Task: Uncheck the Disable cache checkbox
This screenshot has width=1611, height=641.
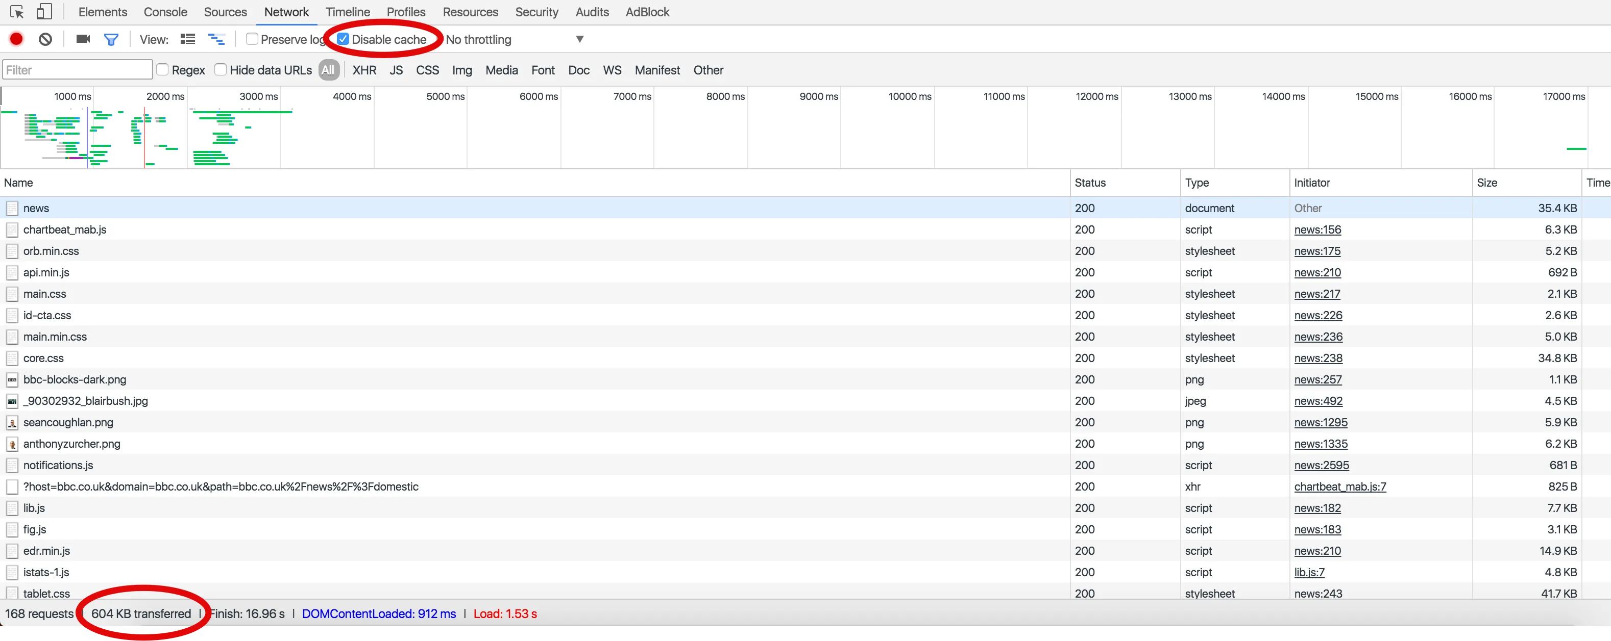Action: click(x=344, y=39)
